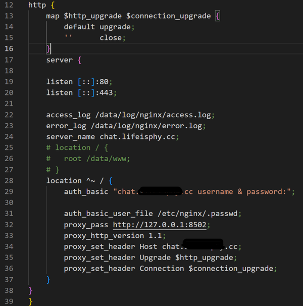The width and height of the screenshot is (303, 306).
Task: Click line number 12 beside http block
Action: [9, 5]
